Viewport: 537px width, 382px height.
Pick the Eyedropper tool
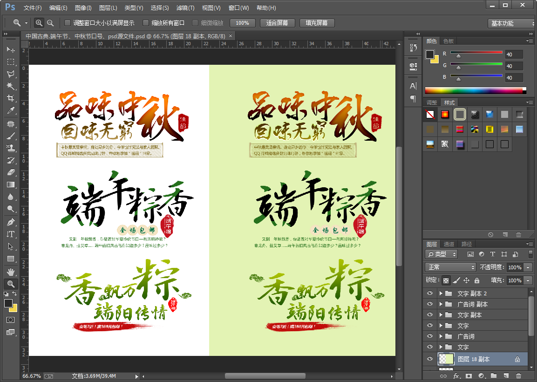click(x=11, y=110)
